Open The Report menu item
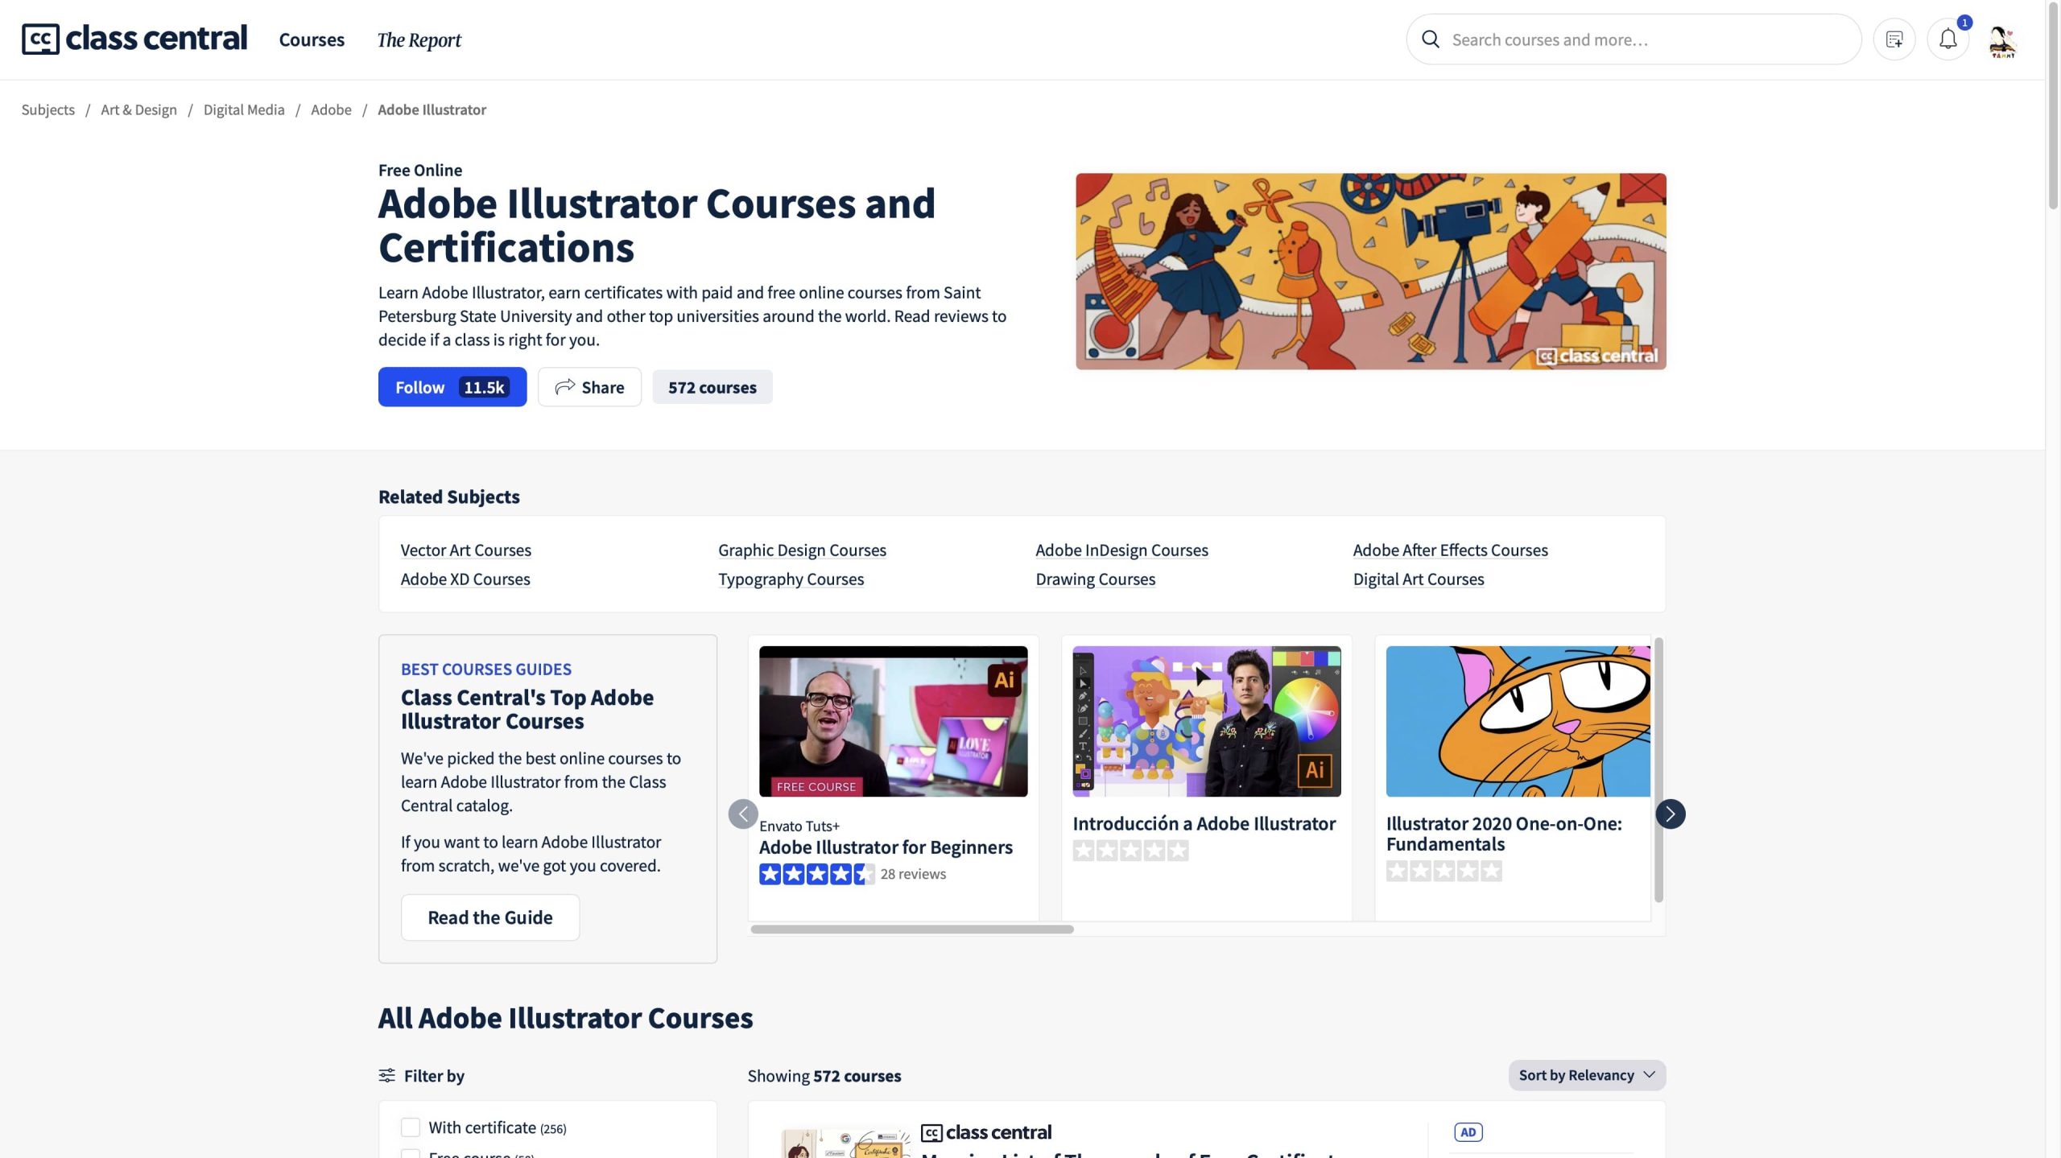The height and width of the screenshot is (1158, 2061). pyautogui.click(x=419, y=39)
